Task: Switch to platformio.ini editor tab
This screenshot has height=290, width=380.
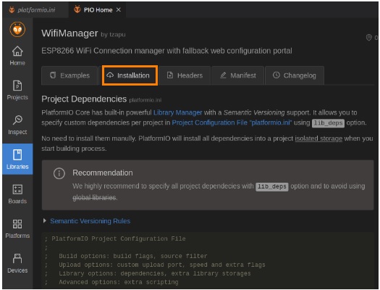Action: 33,10
